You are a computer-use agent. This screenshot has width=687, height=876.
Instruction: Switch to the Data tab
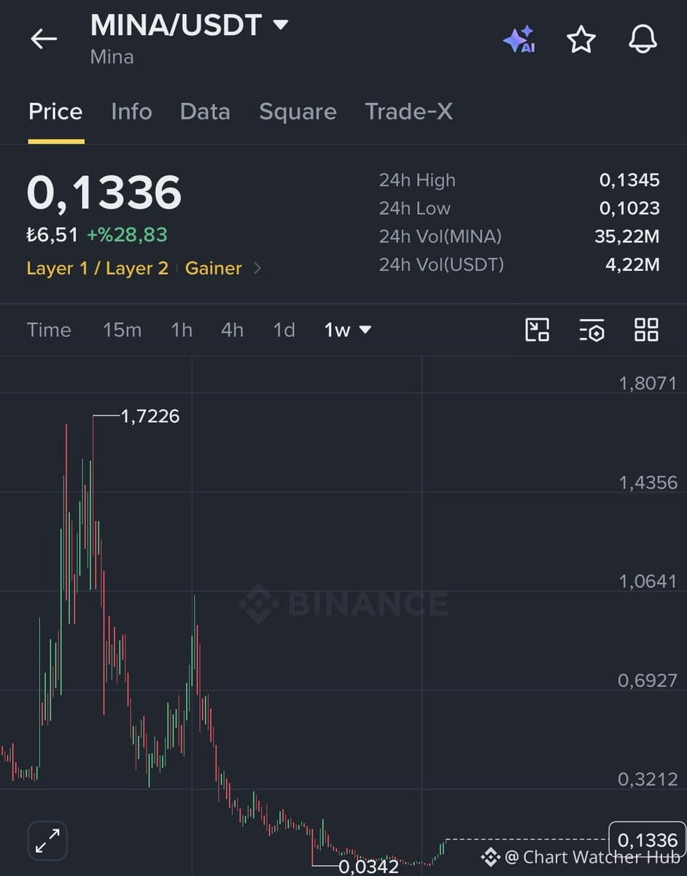[205, 112]
